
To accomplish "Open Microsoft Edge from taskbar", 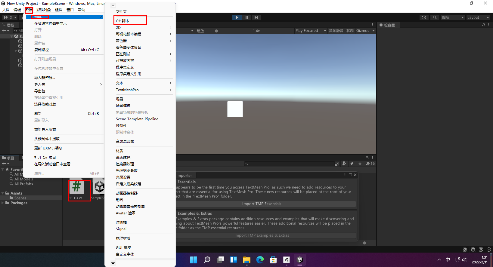I will [260, 260].
